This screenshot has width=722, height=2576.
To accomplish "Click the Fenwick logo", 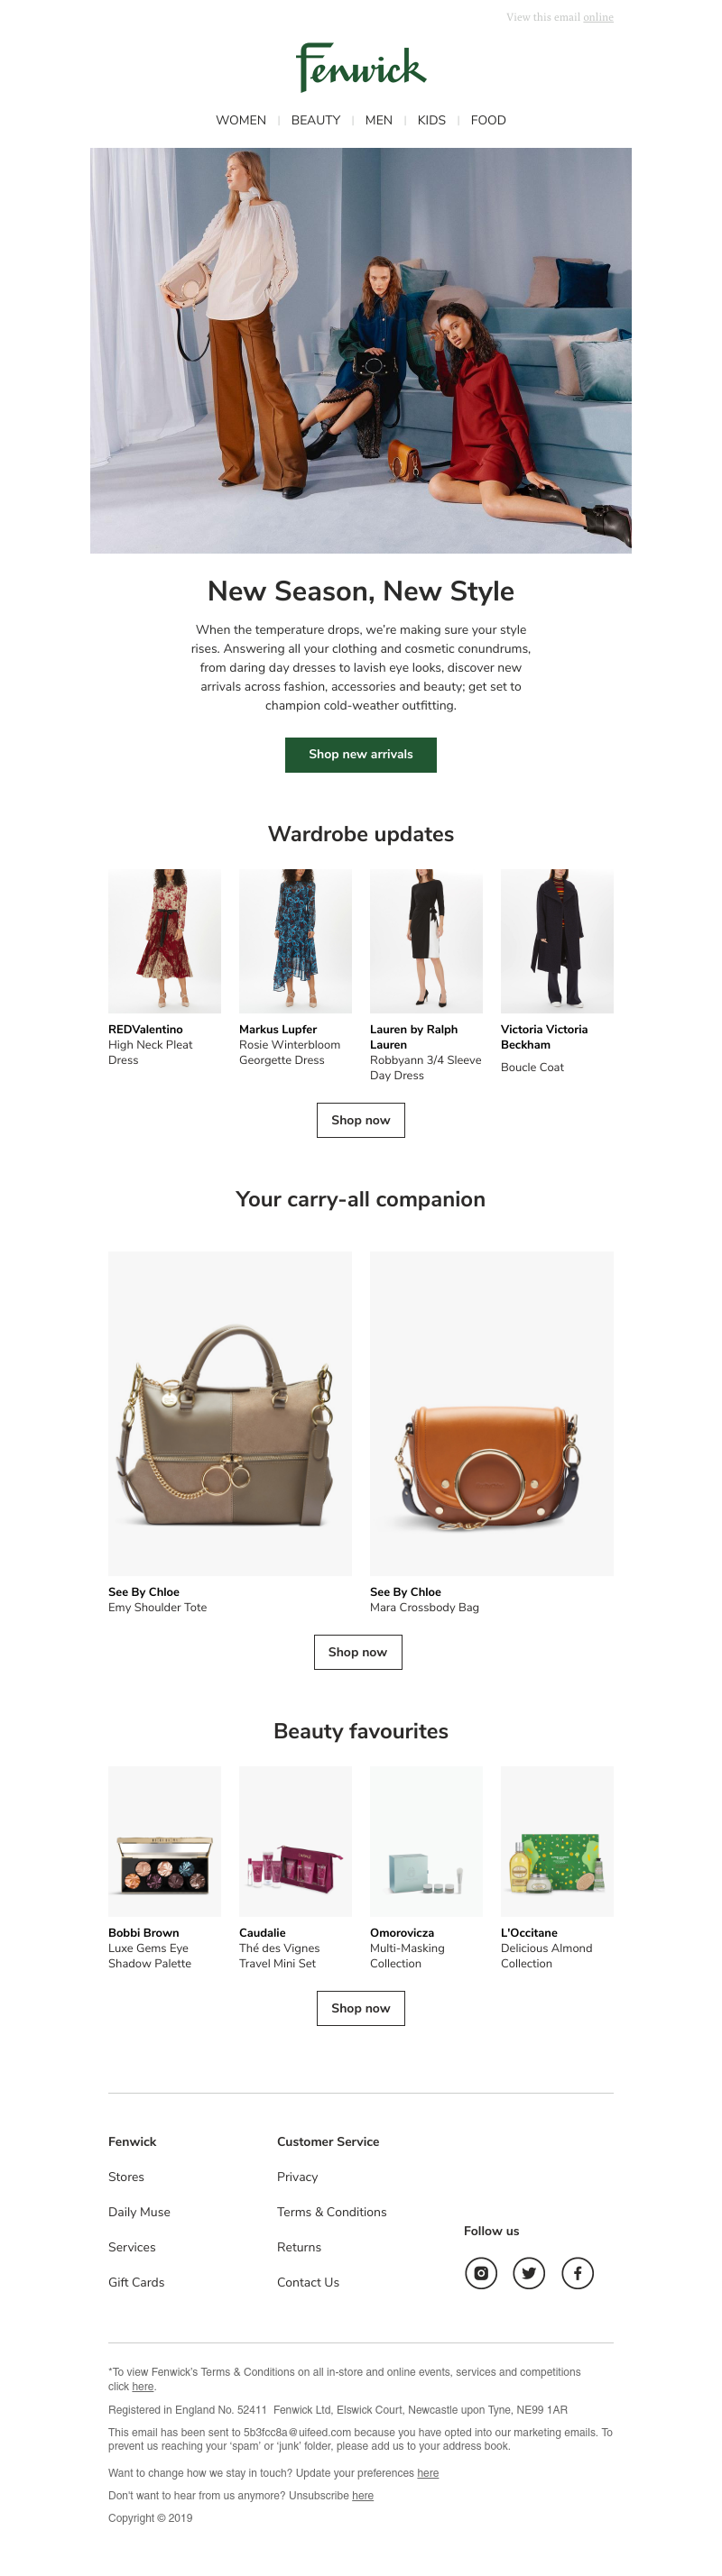I will [x=360, y=68].
